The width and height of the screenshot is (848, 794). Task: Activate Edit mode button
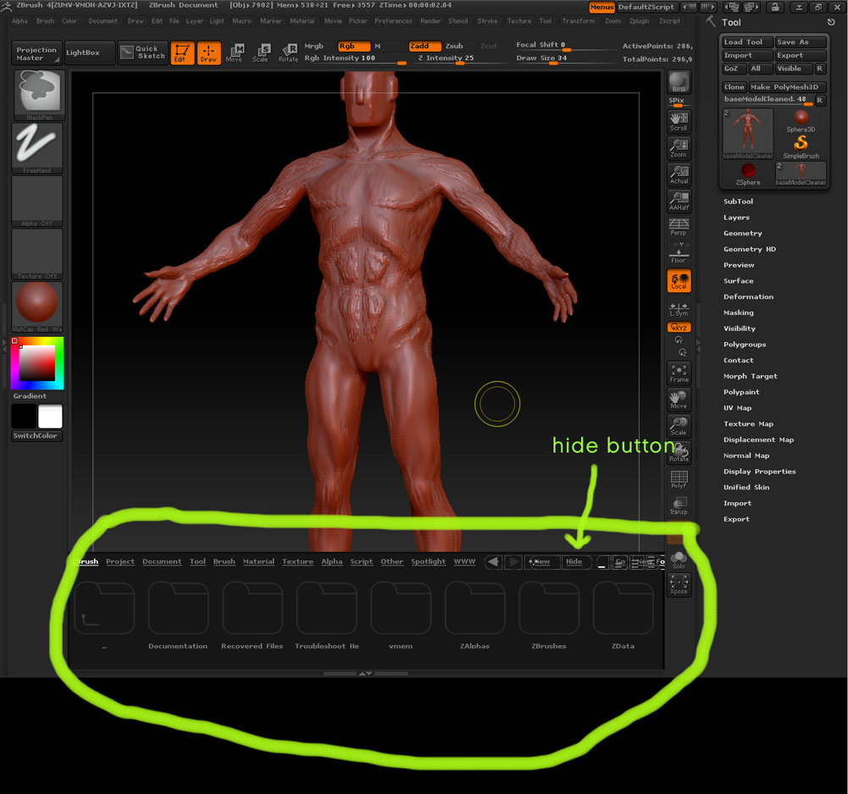182,52
